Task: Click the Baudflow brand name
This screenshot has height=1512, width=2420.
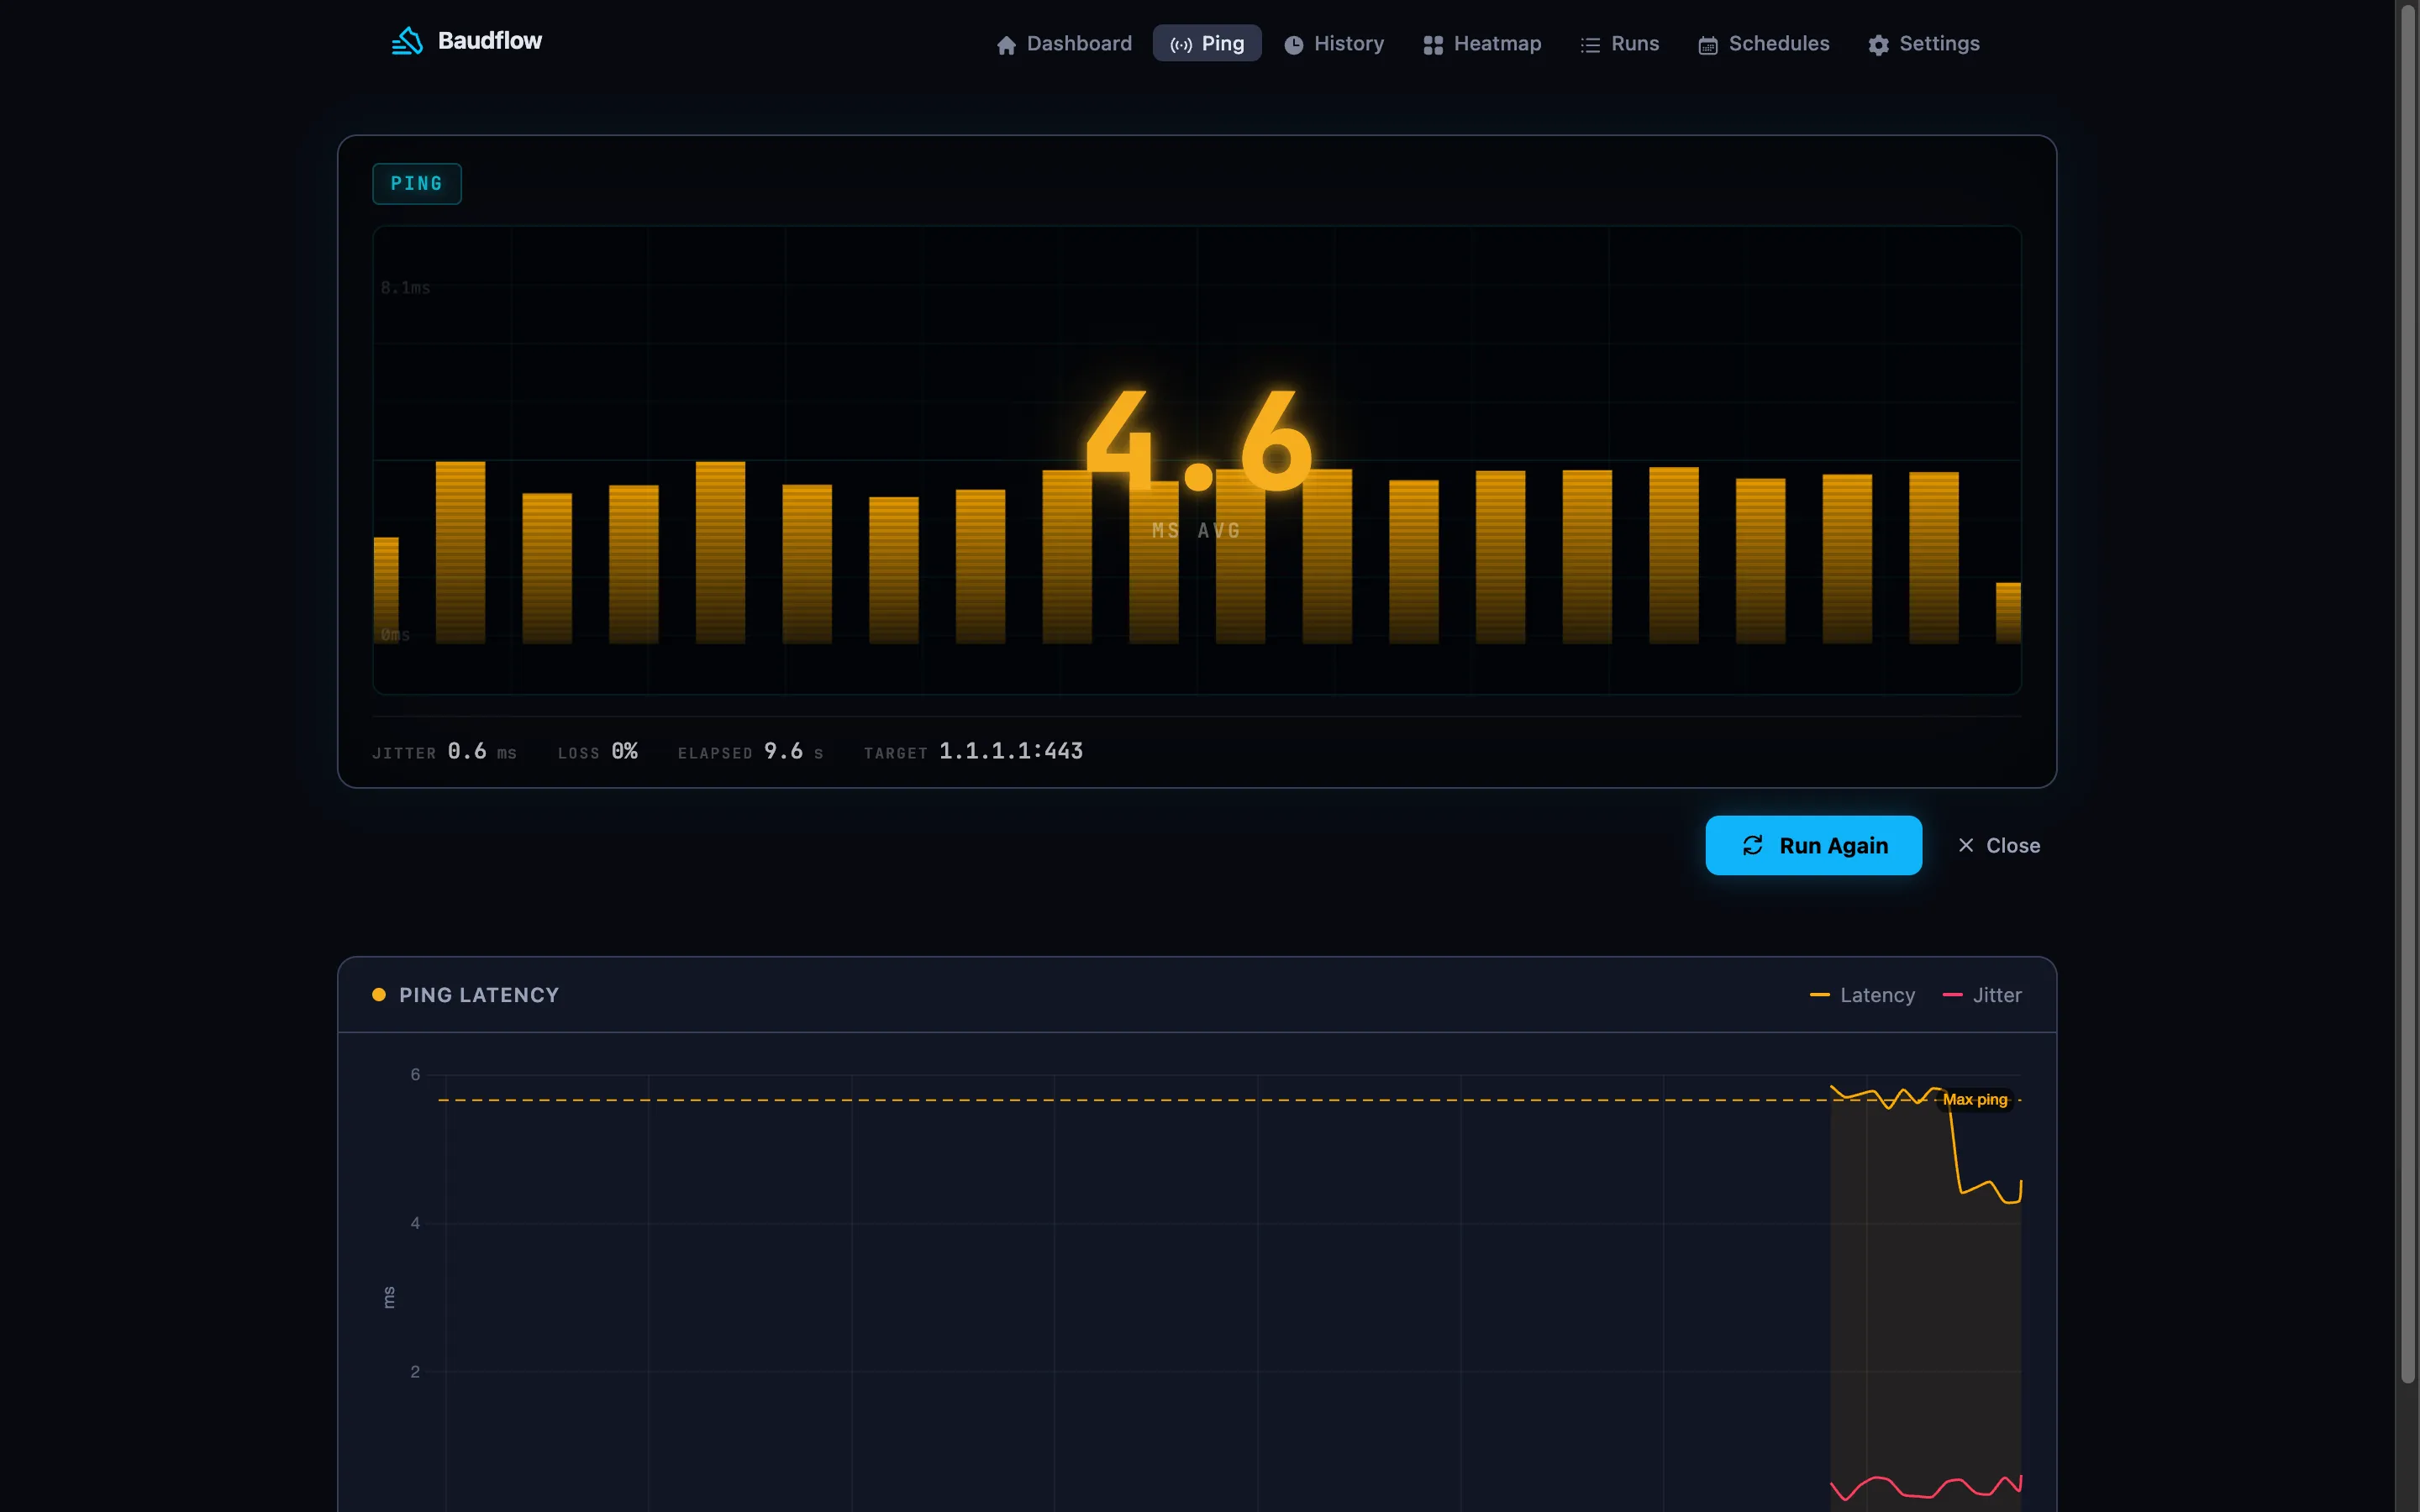Action: coord(490,41)
